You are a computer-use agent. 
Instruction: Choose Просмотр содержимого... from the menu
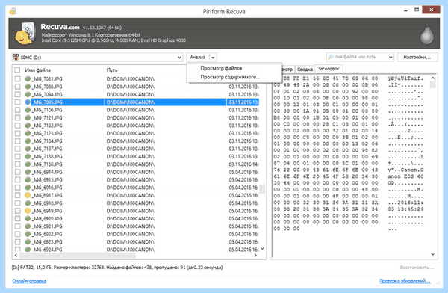(x=230, y=77)
